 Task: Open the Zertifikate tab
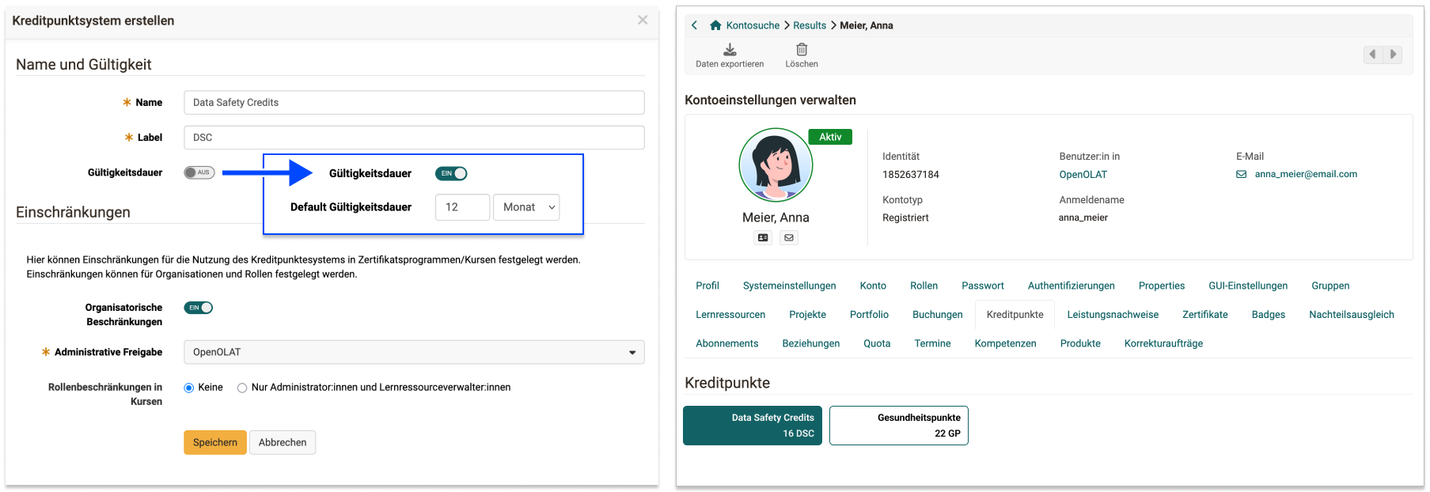[1204, 315]
